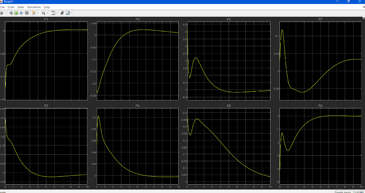
Task: Click the Triggers toolbar icon
Action: 62,13
